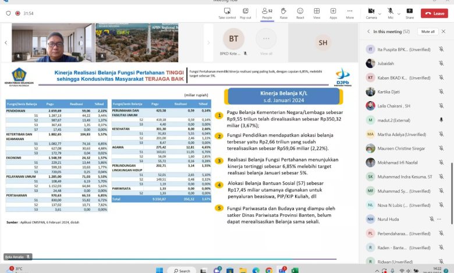
Task: Toggle the Camera on or off
Action: [x=371, y=12]
